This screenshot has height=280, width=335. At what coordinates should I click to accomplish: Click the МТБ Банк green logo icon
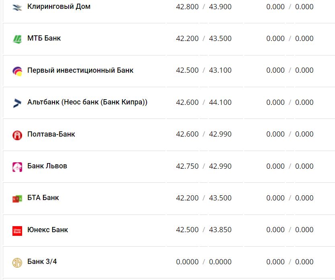[x=17, y=39]
